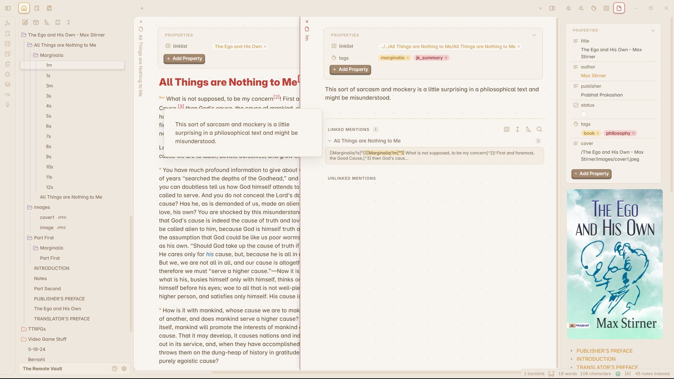The width and height of the screenshot is (674, 379).
Task: Toggle the status checkbox
Action: tap(584, 114)
